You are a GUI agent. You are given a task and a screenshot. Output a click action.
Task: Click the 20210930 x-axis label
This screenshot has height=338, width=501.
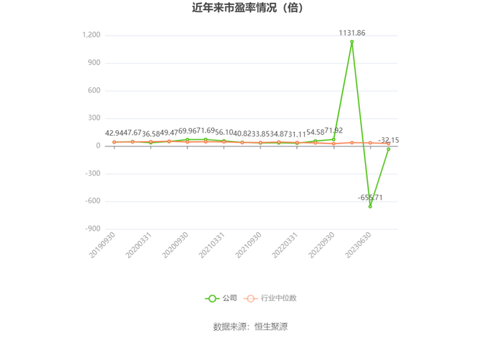(248, 245)
